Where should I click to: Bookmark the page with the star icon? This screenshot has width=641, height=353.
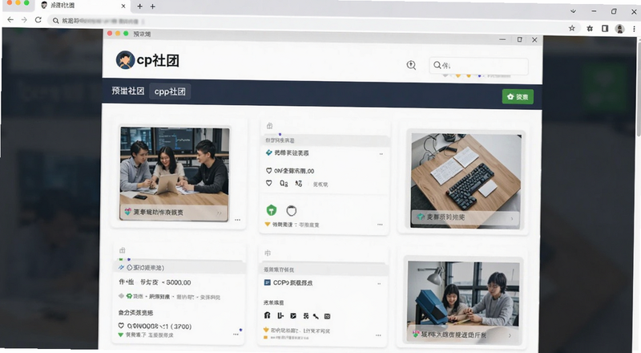572,28
